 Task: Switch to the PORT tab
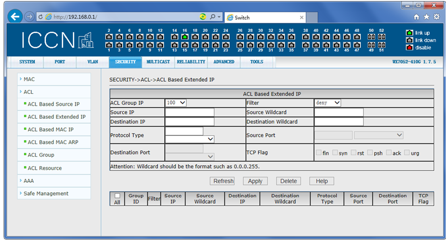coord(60,62)
